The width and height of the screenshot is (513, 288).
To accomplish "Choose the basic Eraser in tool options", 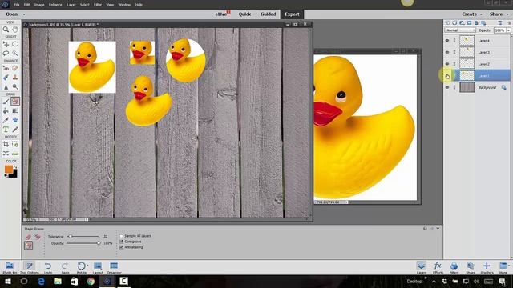I will point(29,237).
